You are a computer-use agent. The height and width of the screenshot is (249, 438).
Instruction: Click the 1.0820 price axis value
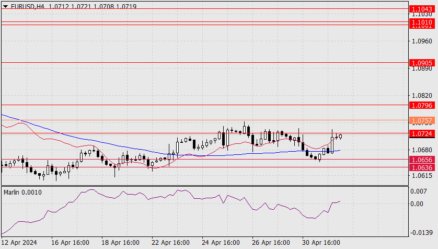click(x=422, y=96)
